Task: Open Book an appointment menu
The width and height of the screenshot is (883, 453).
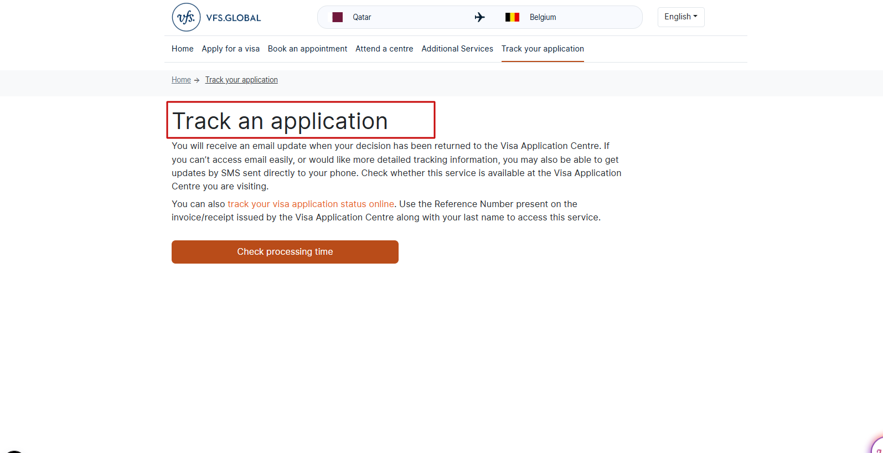Action: [x=307, y=49]
